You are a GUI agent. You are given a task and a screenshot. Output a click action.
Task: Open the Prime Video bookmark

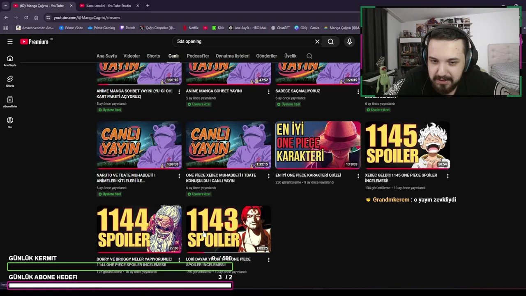click(x=71, y=28)
